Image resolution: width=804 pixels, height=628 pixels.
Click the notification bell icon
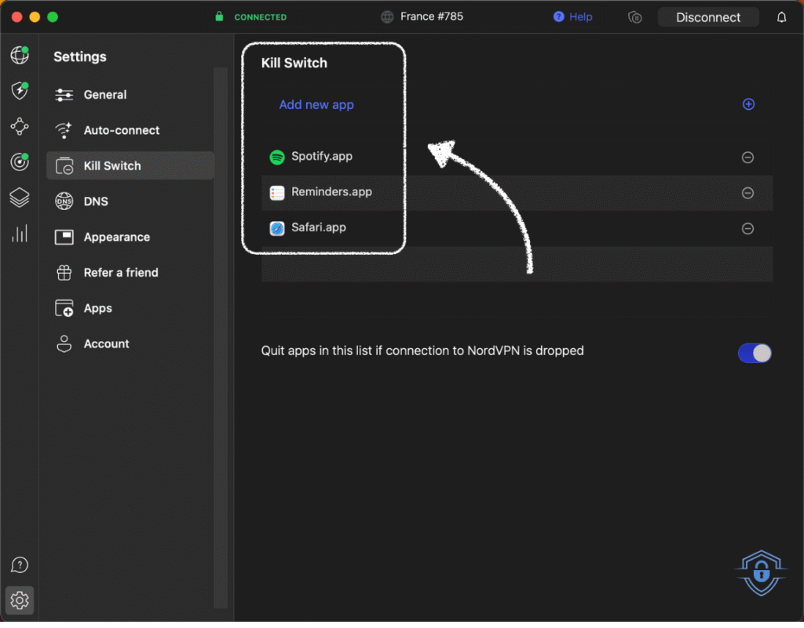tap(781, 17)
